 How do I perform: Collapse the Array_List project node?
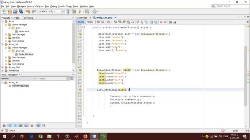tap(3, 44)
